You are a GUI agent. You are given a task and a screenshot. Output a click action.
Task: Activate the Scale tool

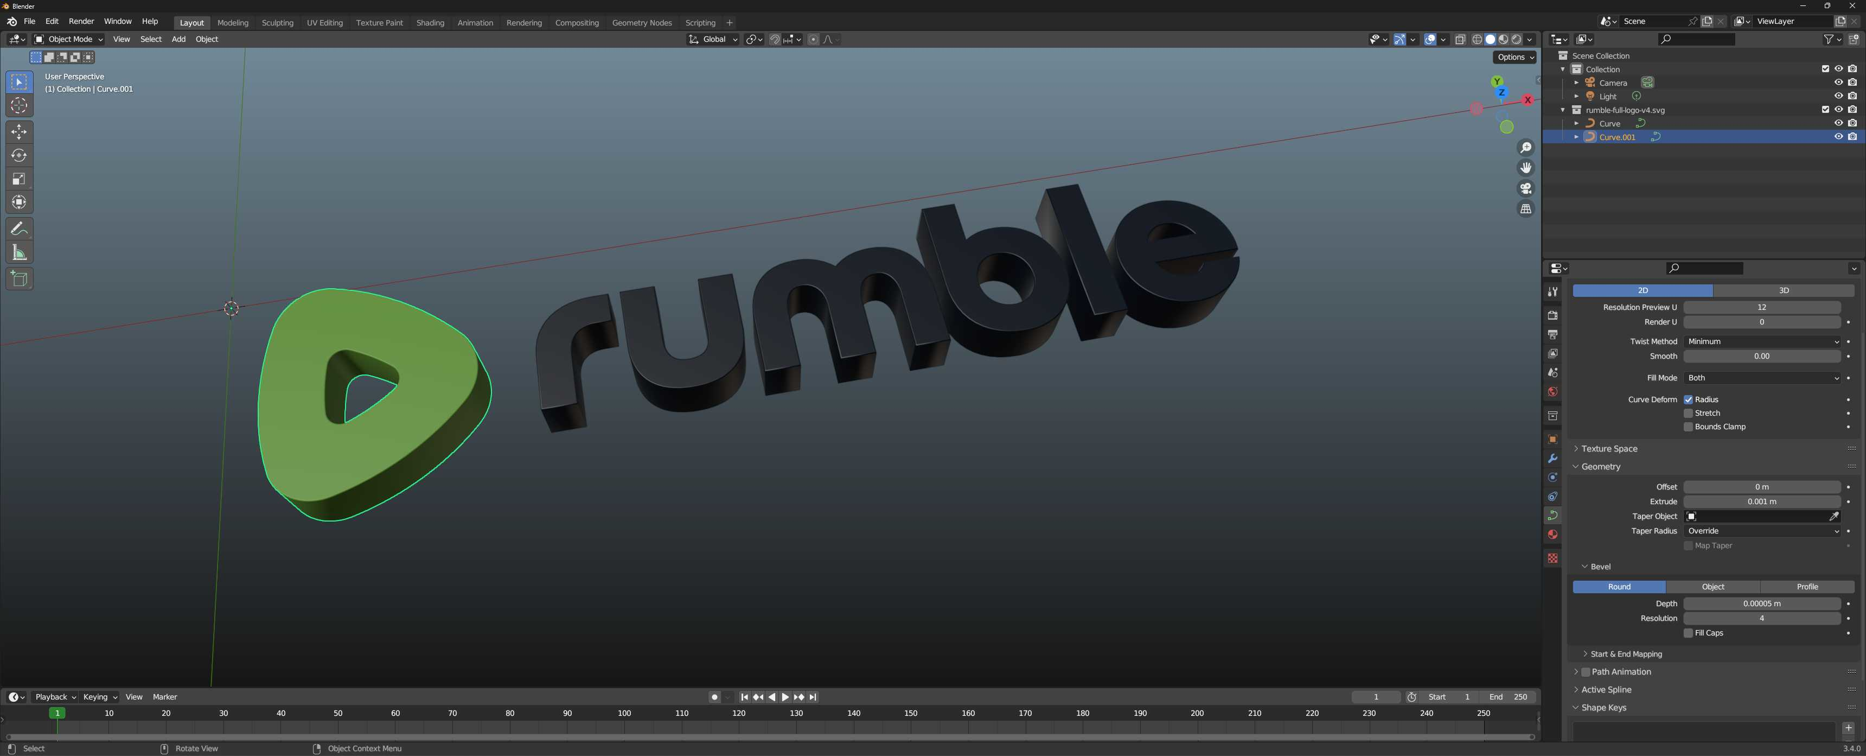[20, 179]
